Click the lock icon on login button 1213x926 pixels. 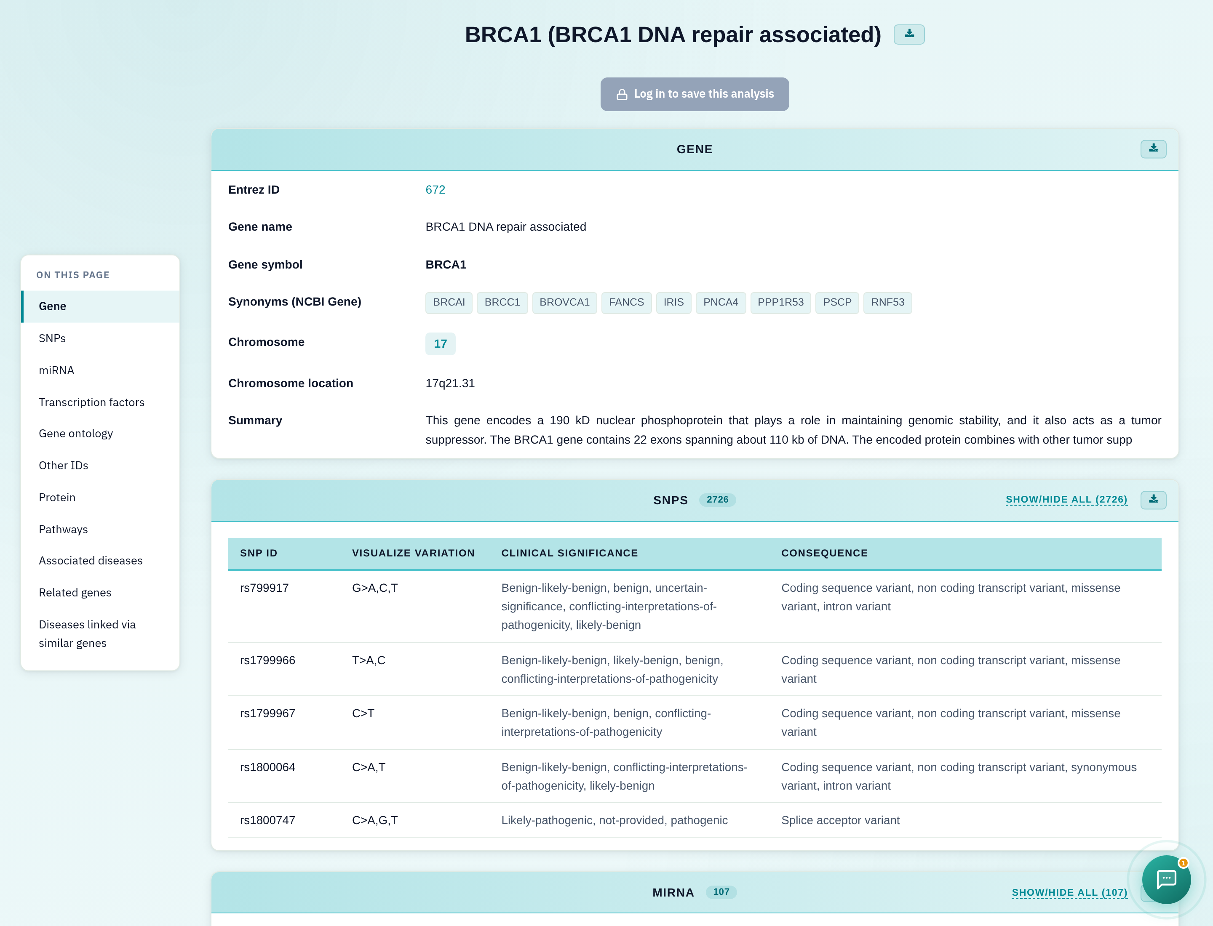tap(622, 94)
